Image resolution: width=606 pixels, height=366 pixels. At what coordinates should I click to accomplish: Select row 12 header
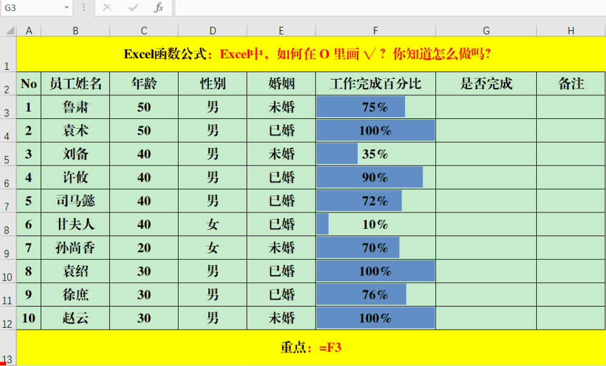(8, 318)
